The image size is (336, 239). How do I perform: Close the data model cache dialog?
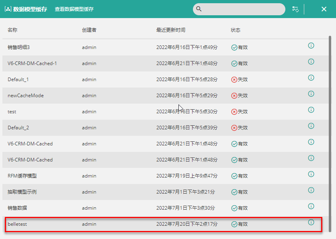tap(324, 9)
